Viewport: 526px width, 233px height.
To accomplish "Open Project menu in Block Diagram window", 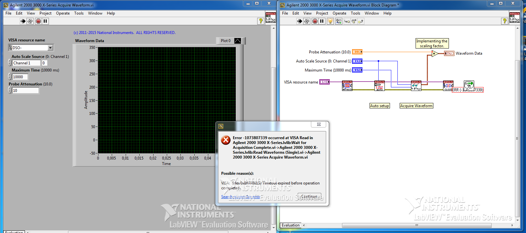I will coord(322,13).
